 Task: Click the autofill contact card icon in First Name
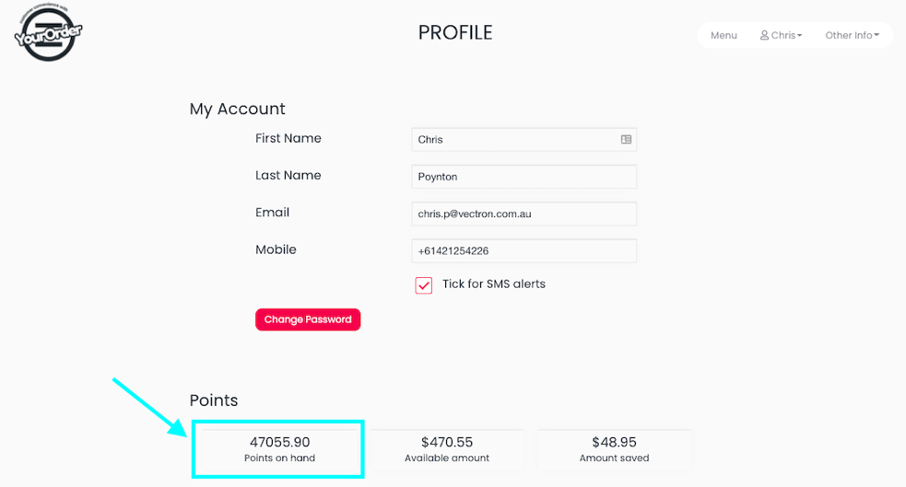626,140
